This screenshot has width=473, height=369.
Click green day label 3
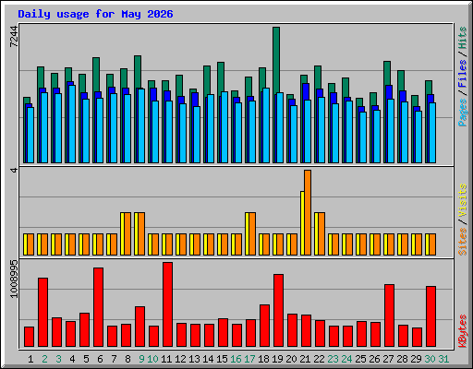tap(58, 359)
